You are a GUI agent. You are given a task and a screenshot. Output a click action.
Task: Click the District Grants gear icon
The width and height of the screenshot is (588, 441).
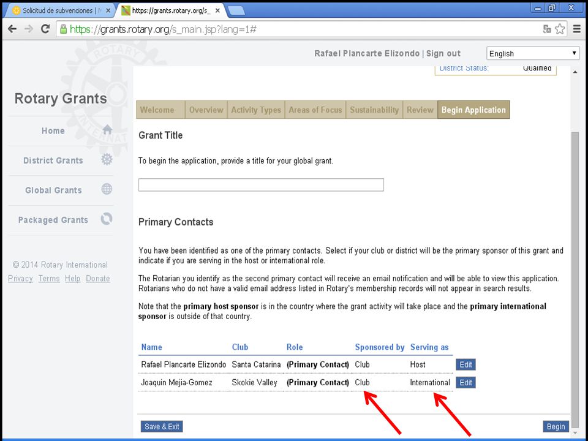[107, 160]
